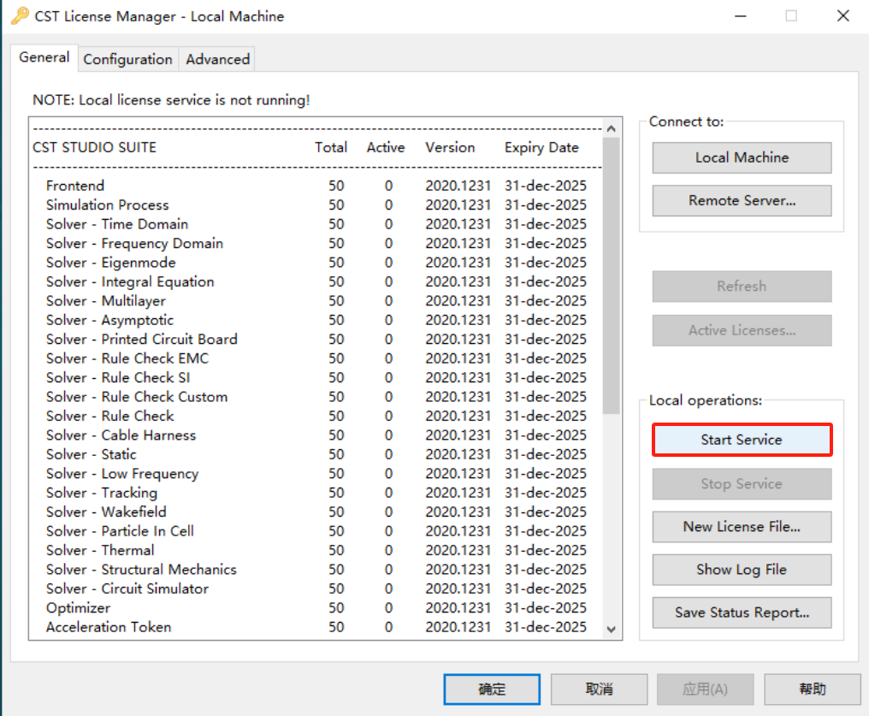This screenshot has width=869, height=716.
Task: Cancel with the 取消 button
Action: point(599,689)
